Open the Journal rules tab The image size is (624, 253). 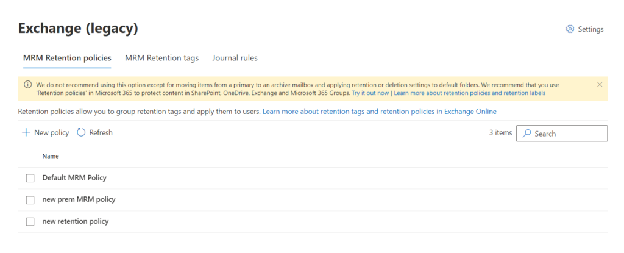(x=235, y=58)
